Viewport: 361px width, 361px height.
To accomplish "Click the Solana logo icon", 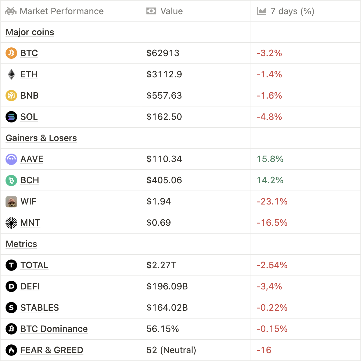I will pos(11,117).
